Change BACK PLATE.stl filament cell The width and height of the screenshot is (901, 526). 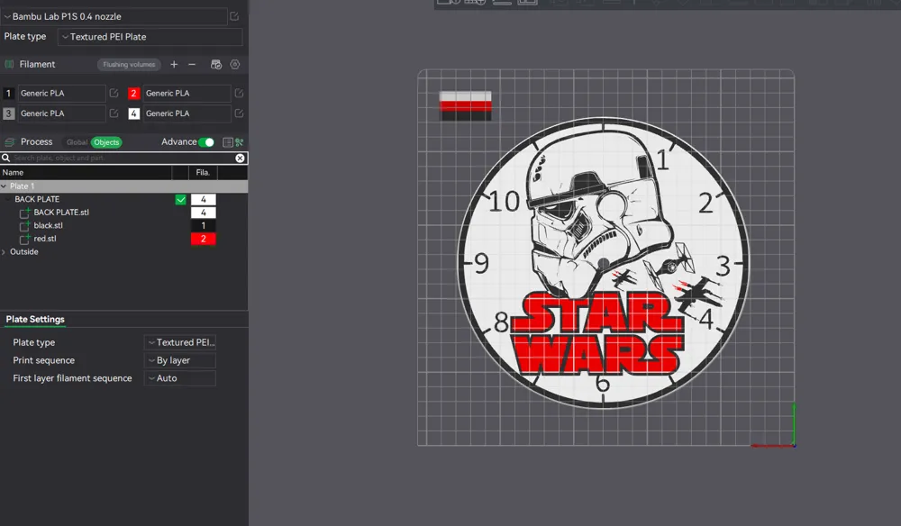click(204, 213)
